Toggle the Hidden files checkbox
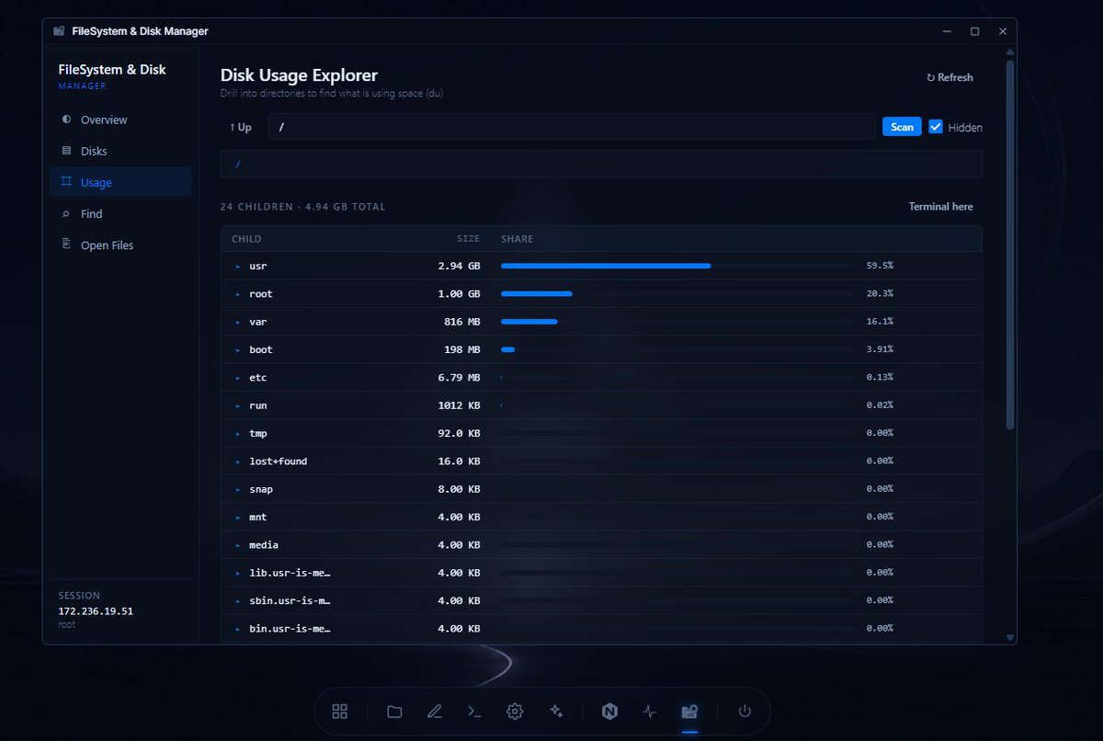Viewport: 1103px width, 741px height. 936,127
